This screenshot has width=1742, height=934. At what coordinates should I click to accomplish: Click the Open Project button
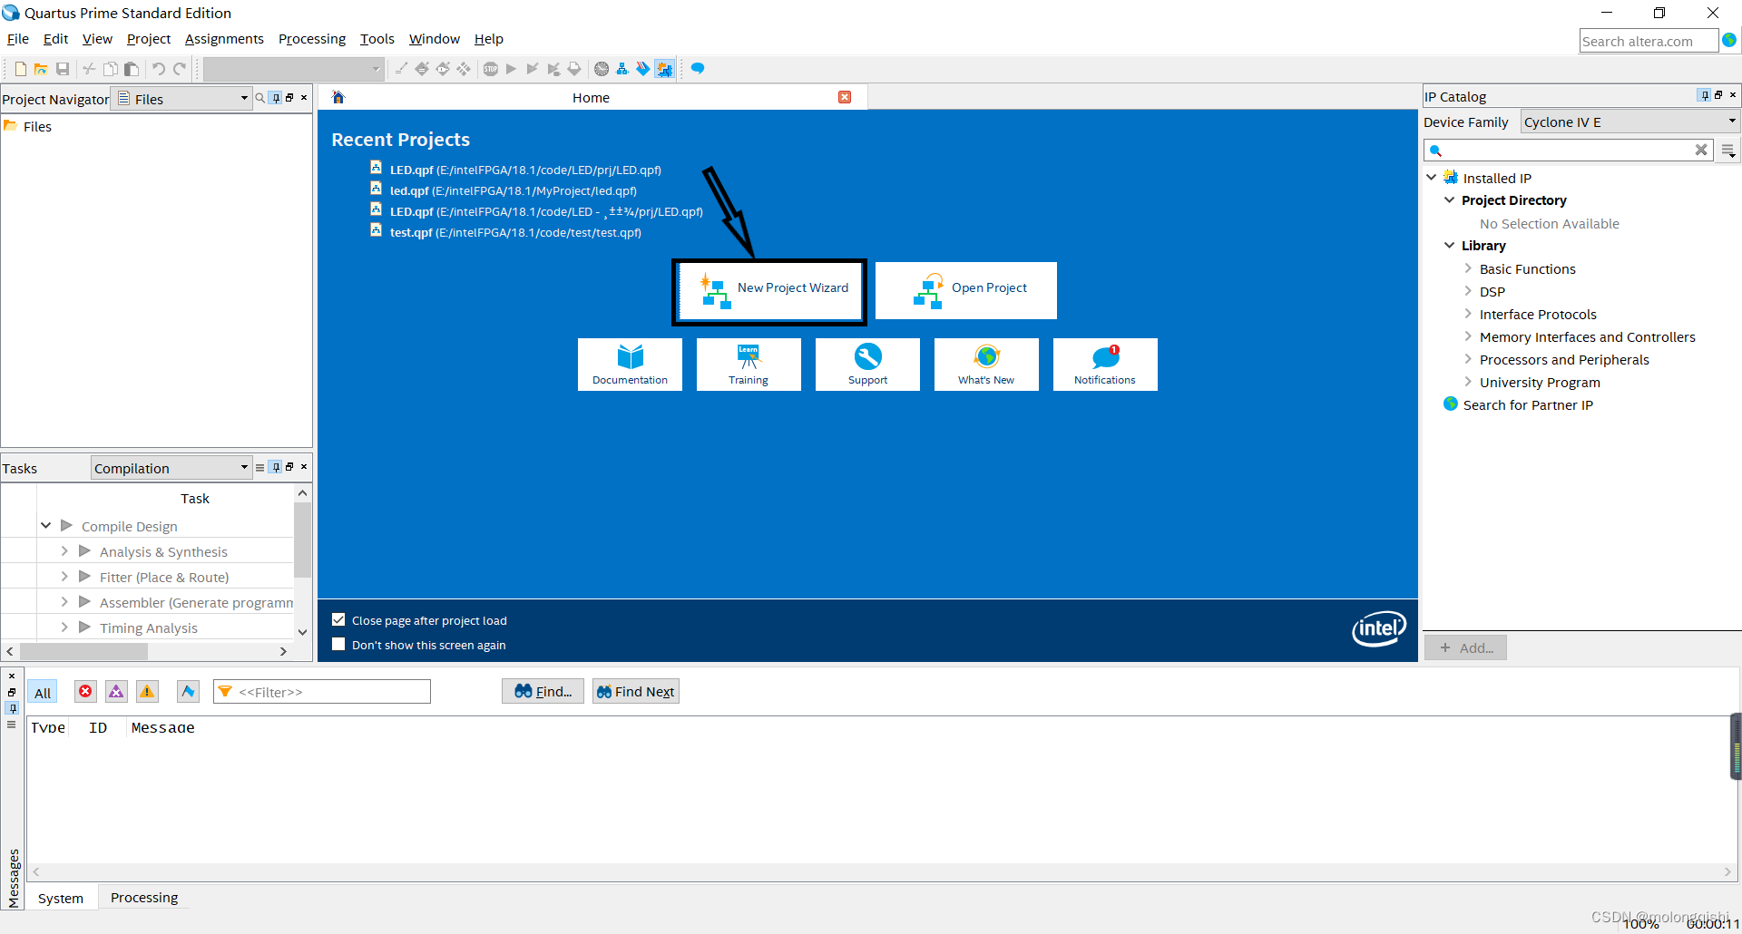[966, 290]
